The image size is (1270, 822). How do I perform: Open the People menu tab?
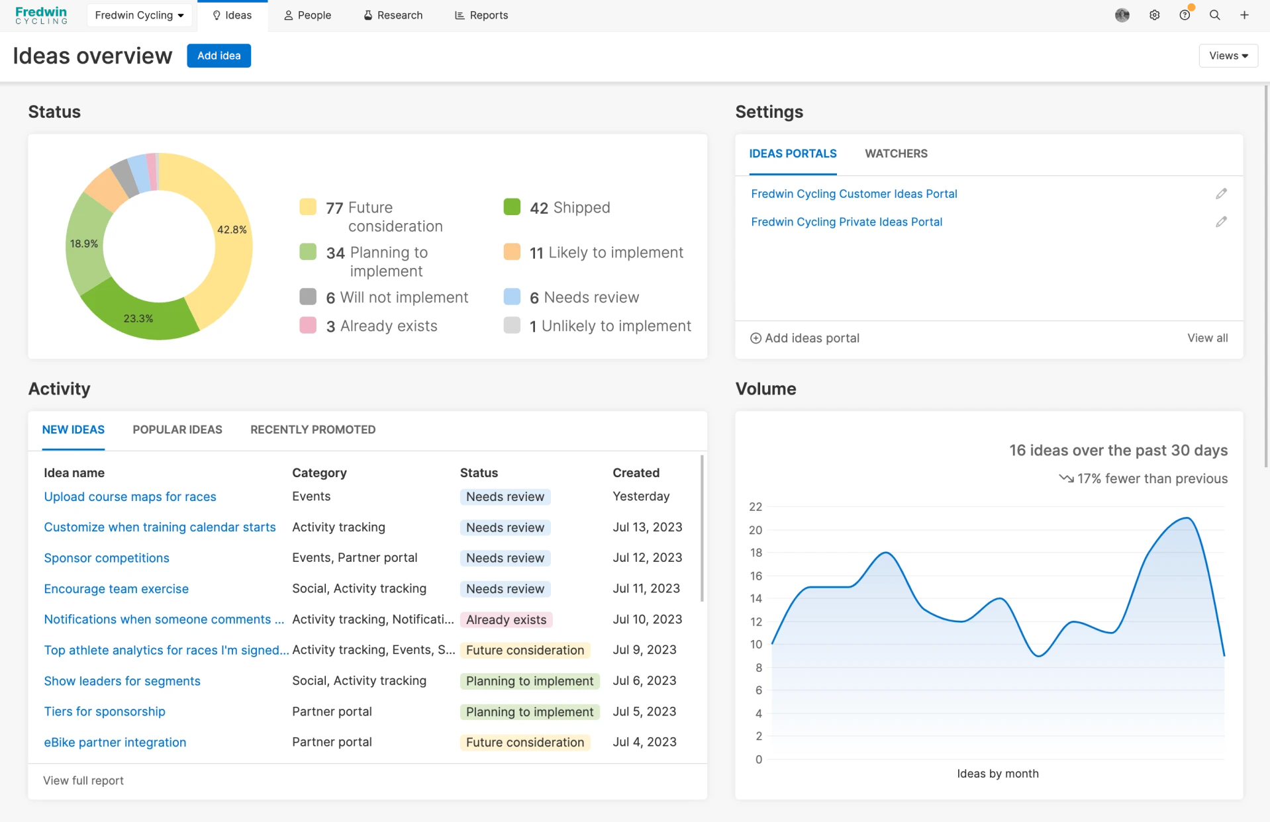point(307,15)
